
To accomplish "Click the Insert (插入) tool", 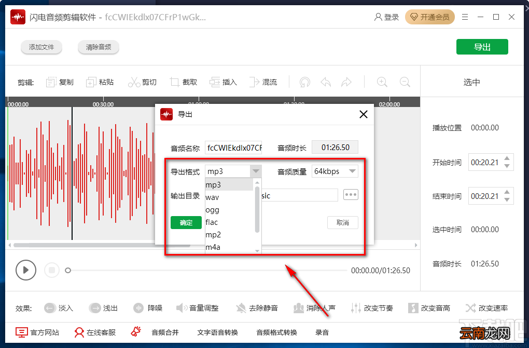I will coord(224,82).
